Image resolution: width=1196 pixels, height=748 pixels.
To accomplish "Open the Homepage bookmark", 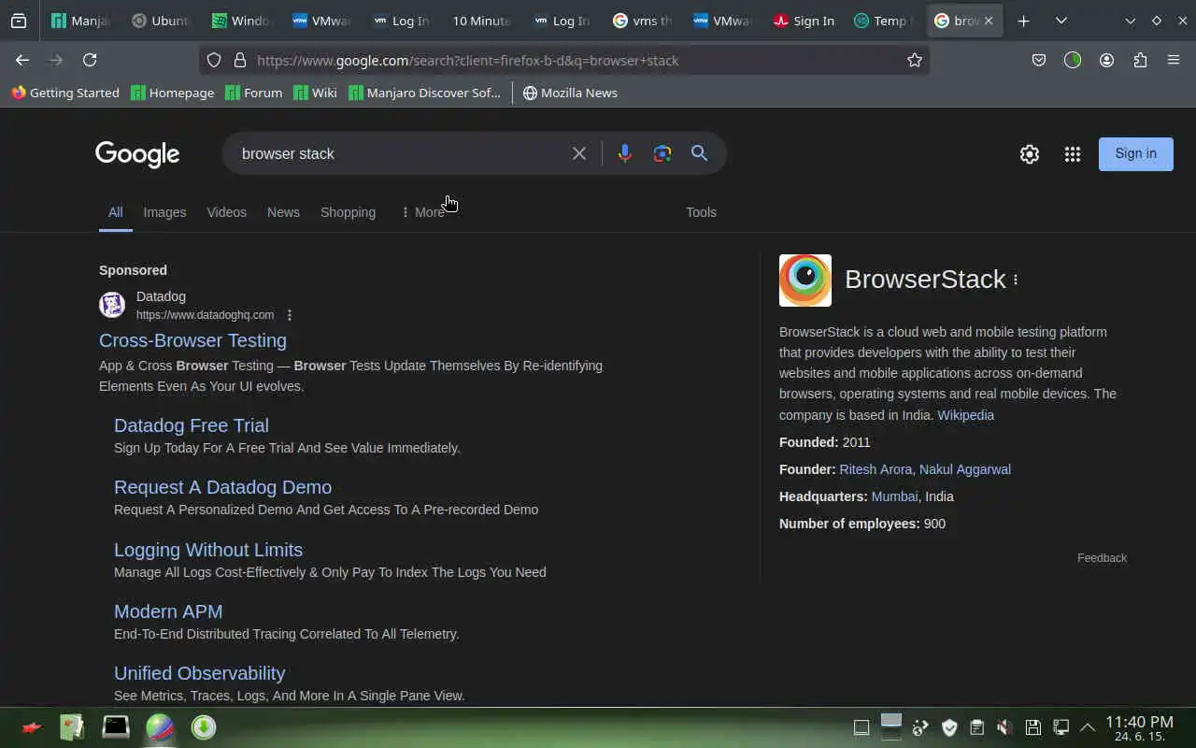I will 172,93.
